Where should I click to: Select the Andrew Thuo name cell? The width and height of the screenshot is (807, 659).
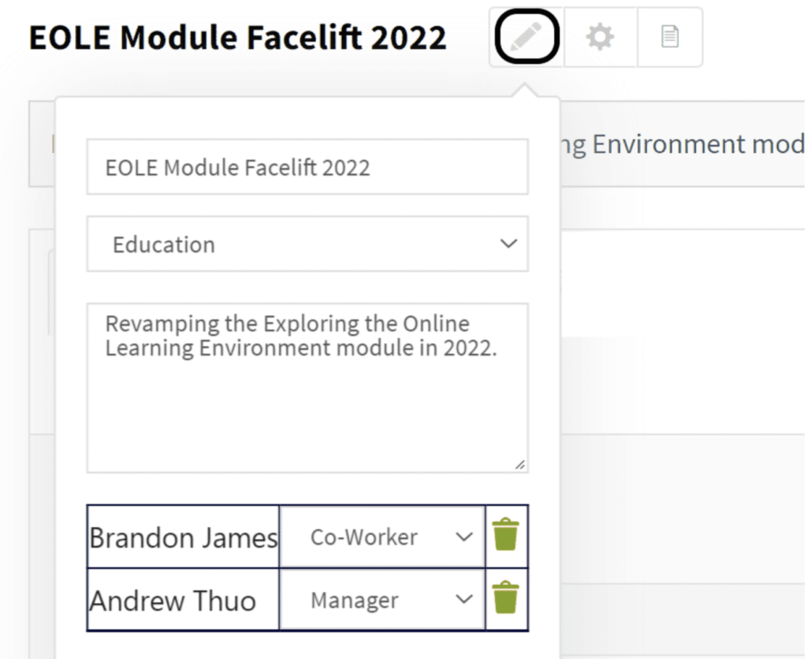[183, 600]
